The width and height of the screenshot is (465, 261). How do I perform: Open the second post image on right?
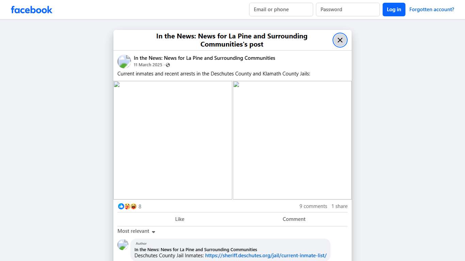click(x=292, y=140)
